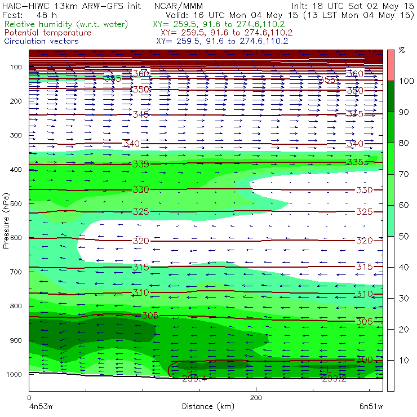Viewport: 417px width, 417px height.
Task: Click the blue XY coordinates line
Action: [222, 41]
